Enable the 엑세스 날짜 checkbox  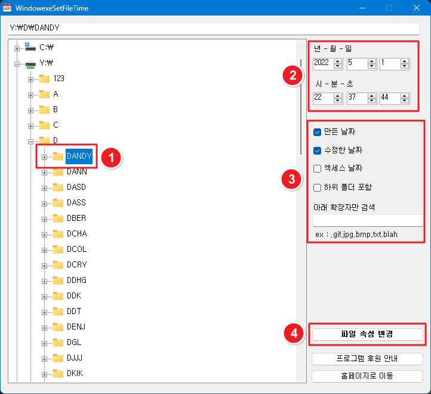(318, 169)
